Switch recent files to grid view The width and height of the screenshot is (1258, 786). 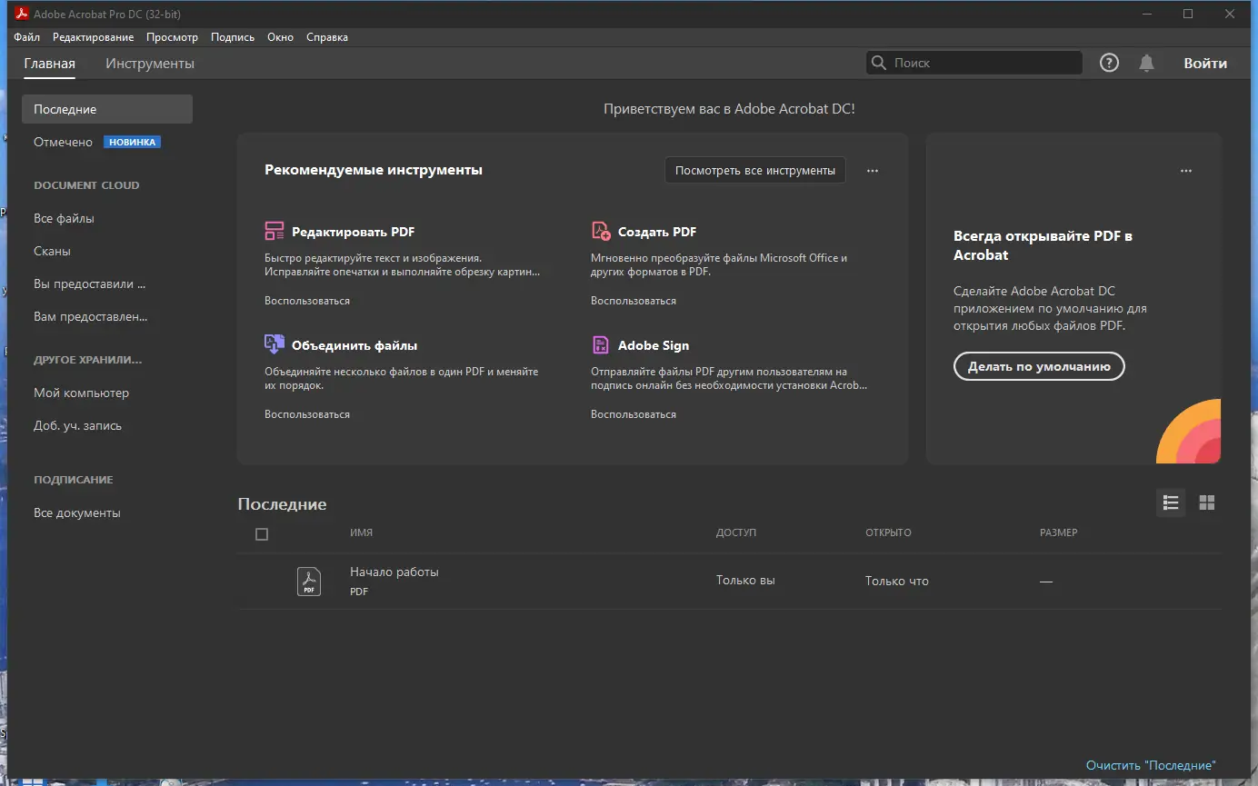click(1207, 502)
